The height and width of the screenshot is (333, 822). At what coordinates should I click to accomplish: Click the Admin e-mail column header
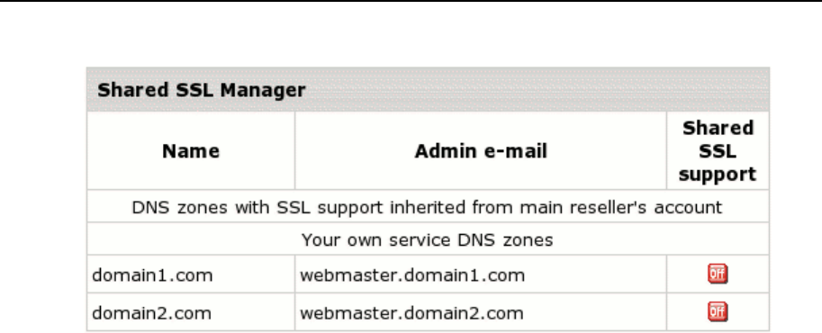481,151
